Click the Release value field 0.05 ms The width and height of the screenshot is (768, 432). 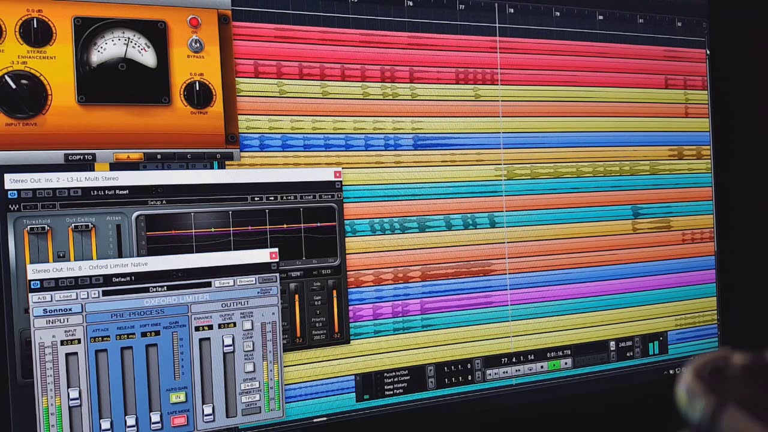coord(125,337)
